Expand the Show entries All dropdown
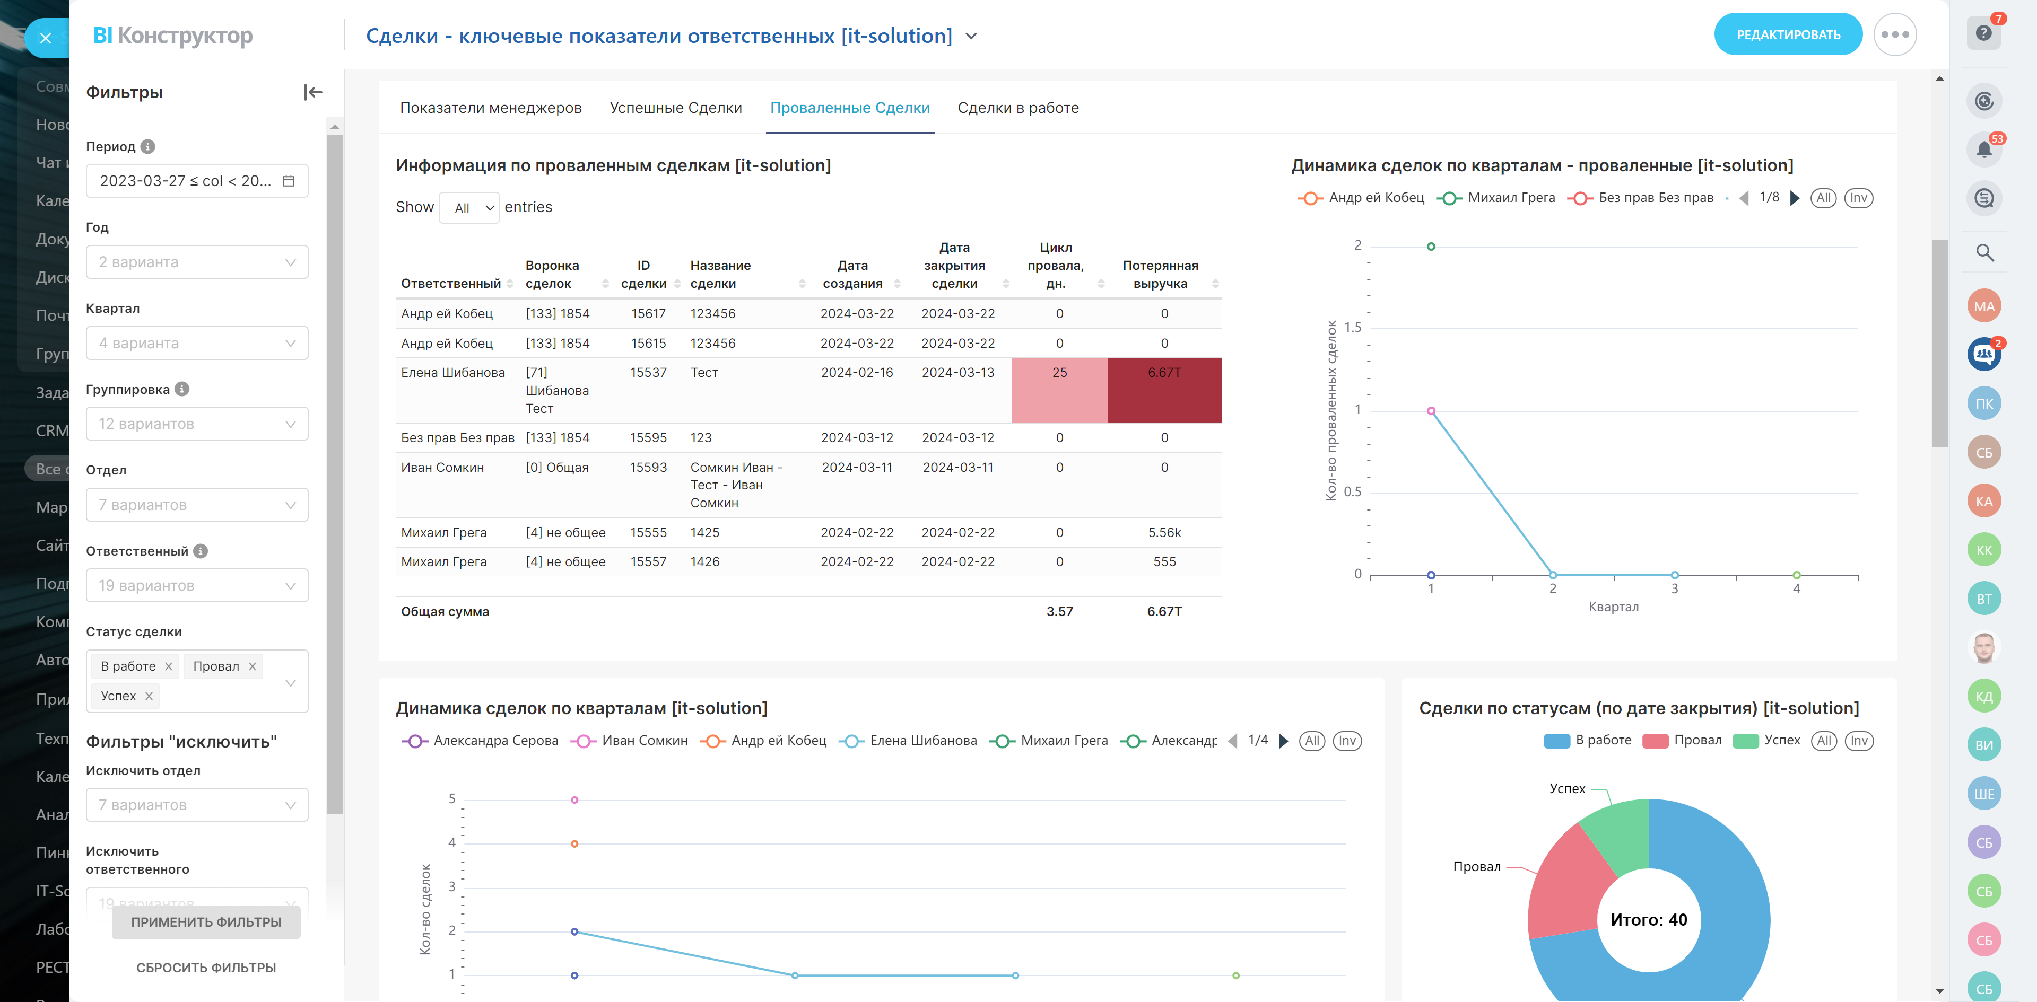Image resolution: width=2037 pixels, height=1002 pixels. point(469,208)
